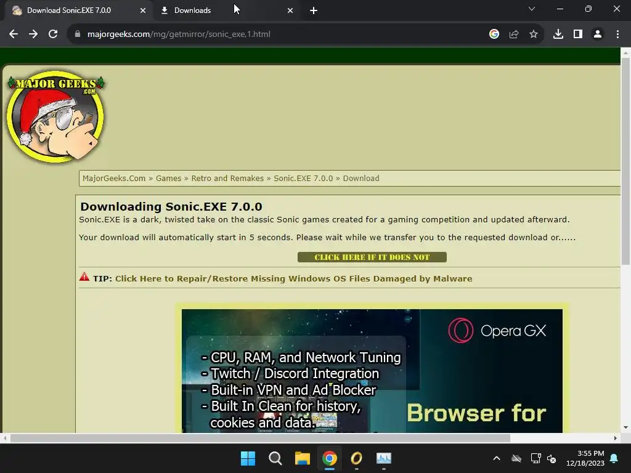Click the red warning TIP icon

[x=84, y=277]
